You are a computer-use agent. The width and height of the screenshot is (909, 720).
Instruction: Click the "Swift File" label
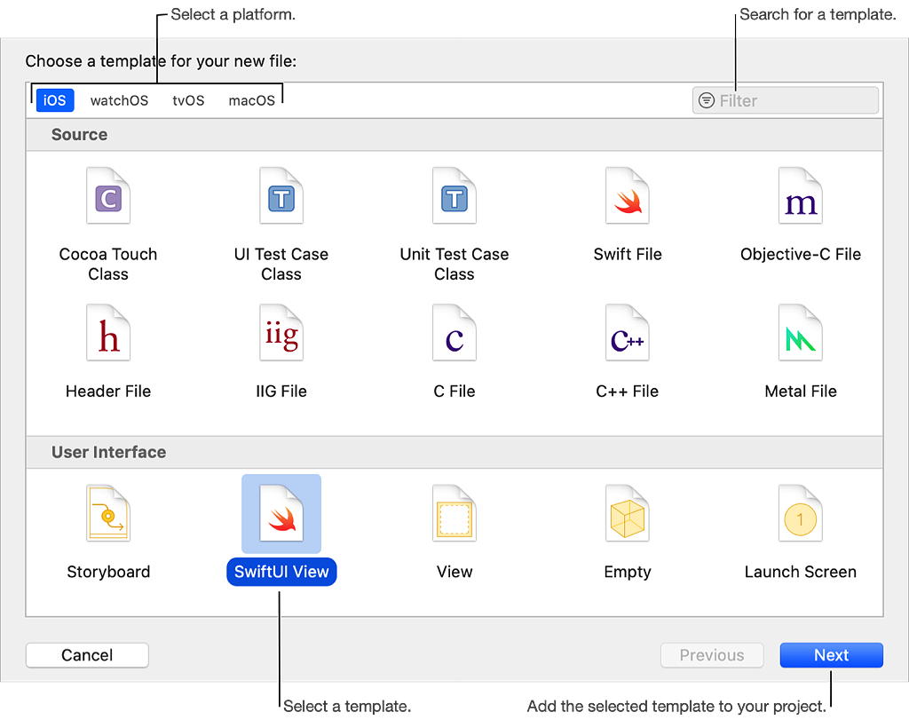(x=628, y=254)
